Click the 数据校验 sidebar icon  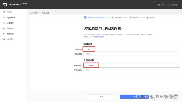pos(4,34)
